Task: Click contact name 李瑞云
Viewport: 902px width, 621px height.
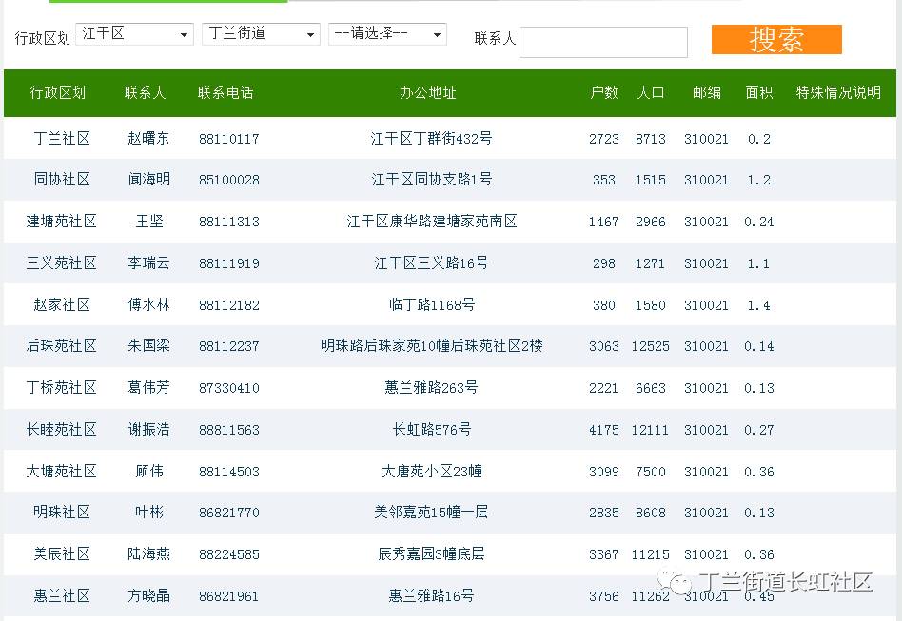Action: pyautogui.click(x=149, y=263)
